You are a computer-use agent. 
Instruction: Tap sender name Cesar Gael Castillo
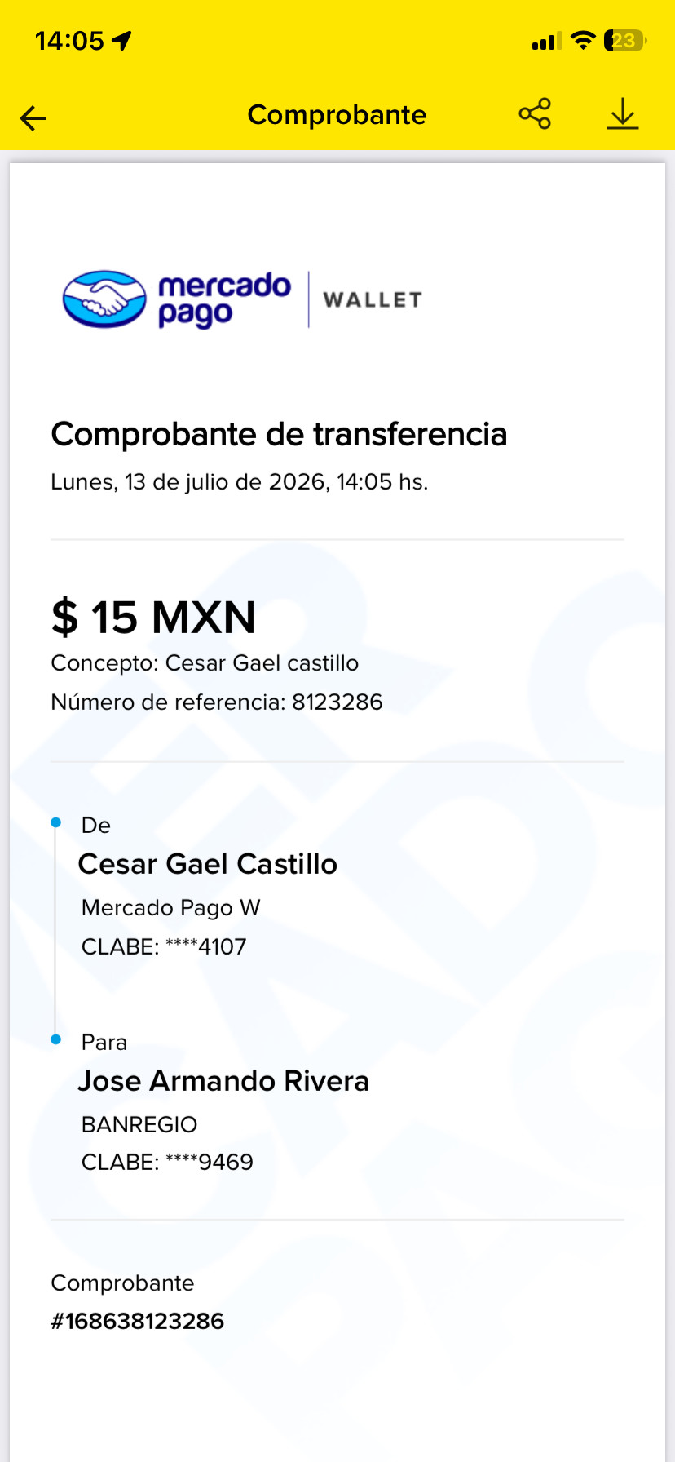coord(208,864)
